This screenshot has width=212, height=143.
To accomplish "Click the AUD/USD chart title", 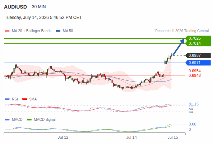I will coord(15,7).
